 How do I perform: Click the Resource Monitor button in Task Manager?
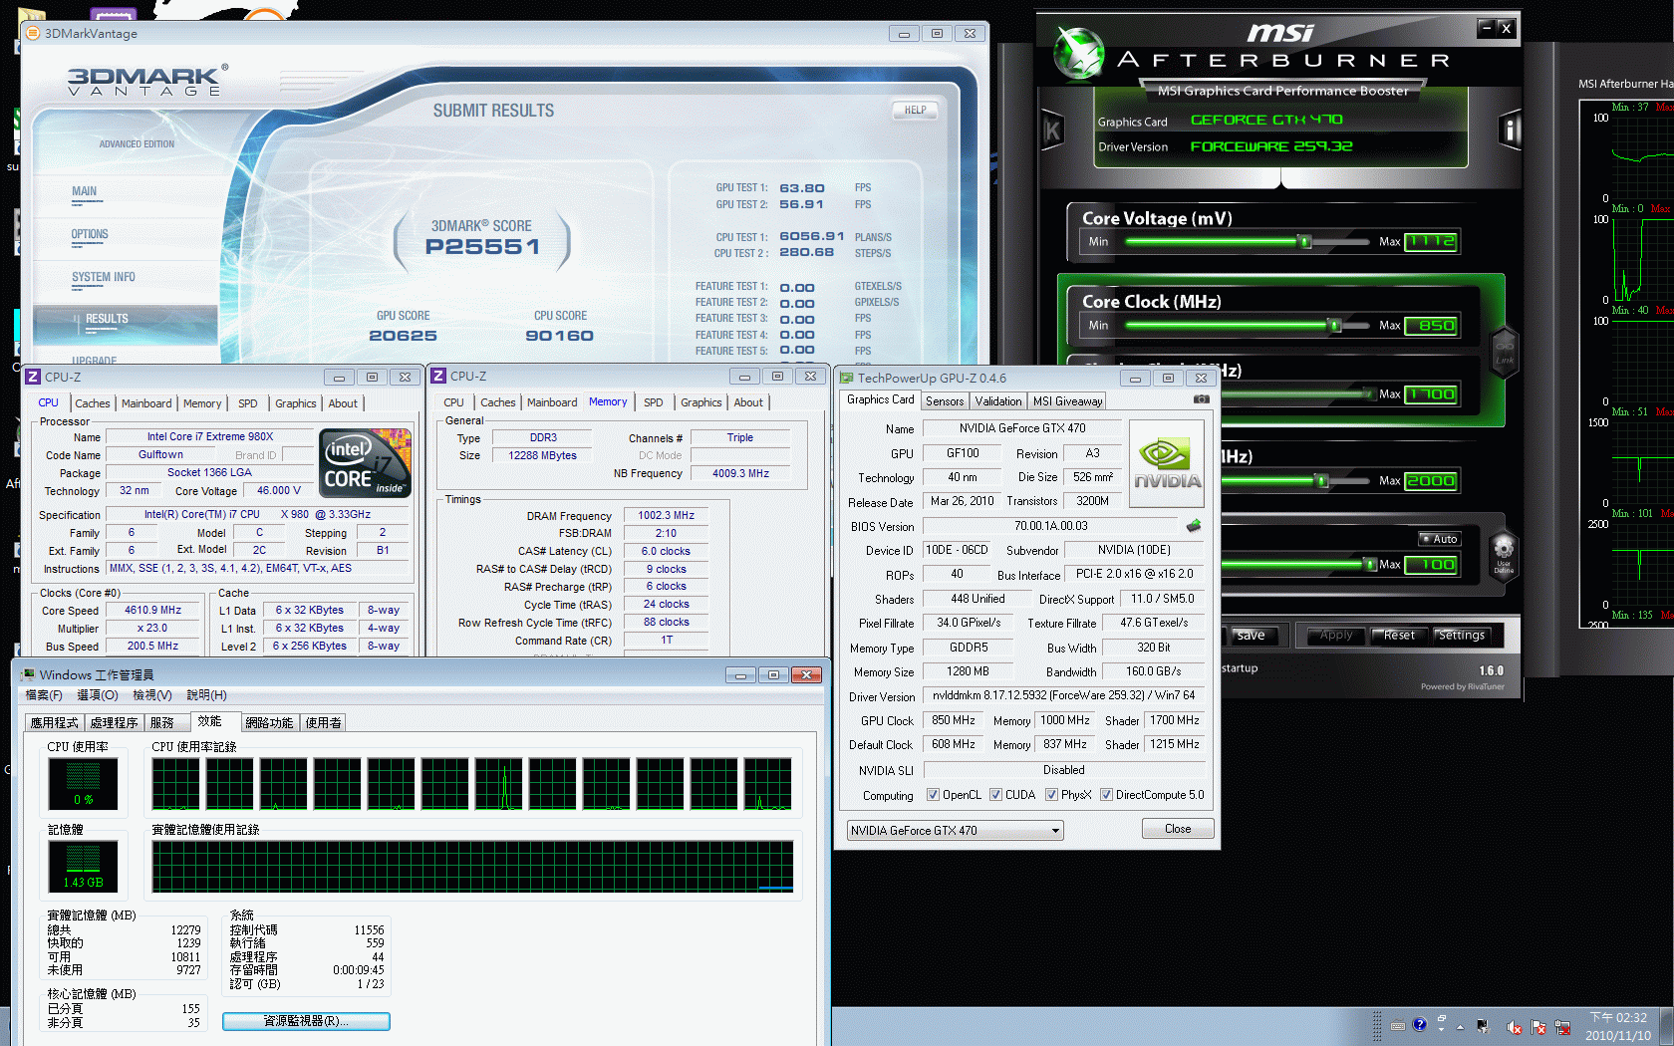[306, 1021]
